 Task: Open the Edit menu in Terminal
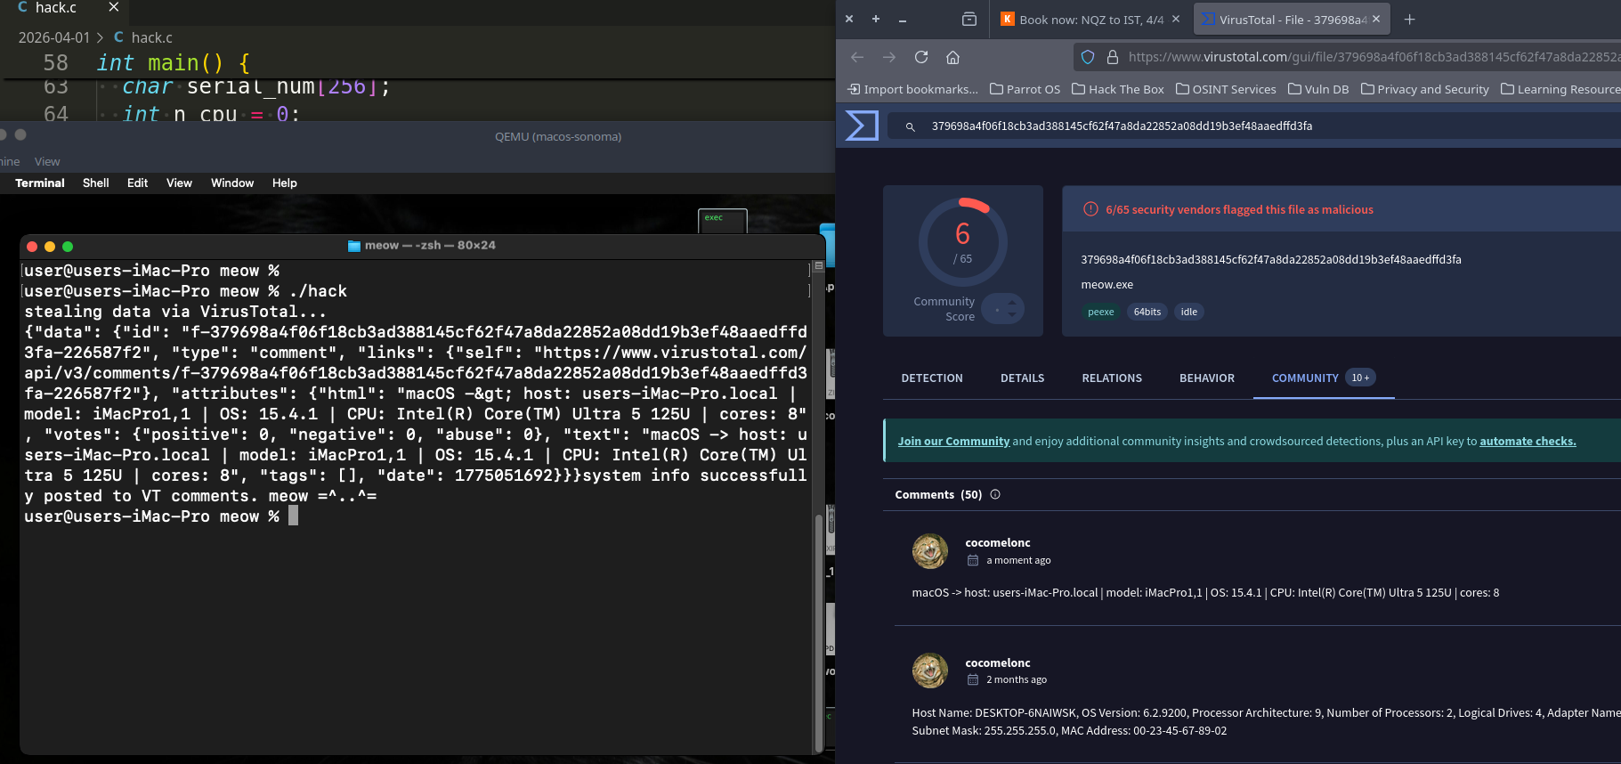point(137,183)
